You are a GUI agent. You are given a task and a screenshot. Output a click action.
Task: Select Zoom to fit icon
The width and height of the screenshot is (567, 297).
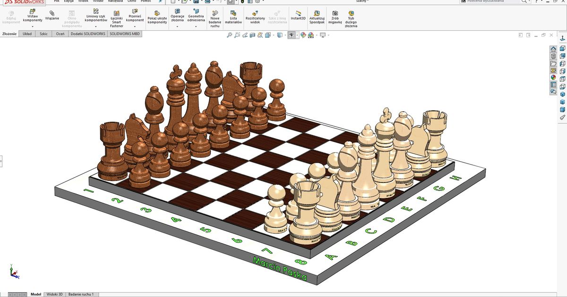(230, 35)
